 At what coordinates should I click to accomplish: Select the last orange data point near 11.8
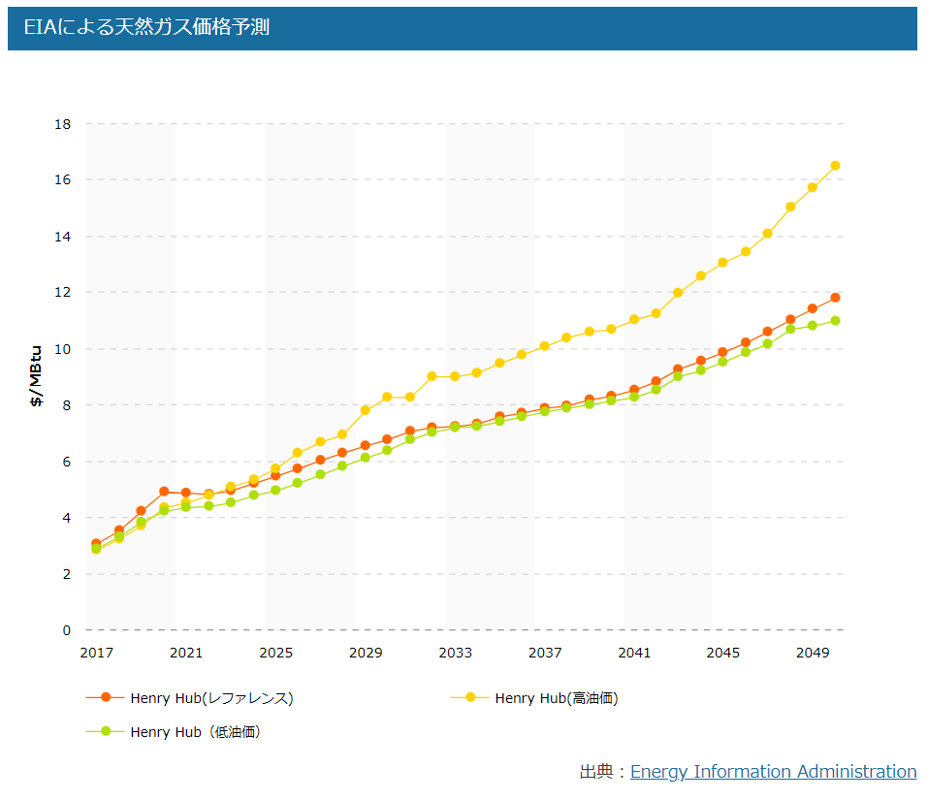pyautogui.click(x=835, y=298)
